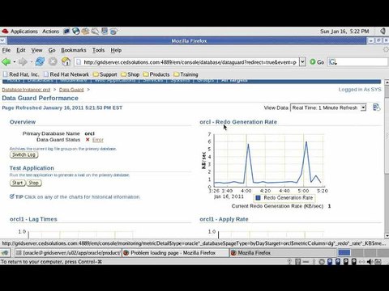Open the Help menu
The width and height of the screenshot is (389, 291).
coord(116,50)
